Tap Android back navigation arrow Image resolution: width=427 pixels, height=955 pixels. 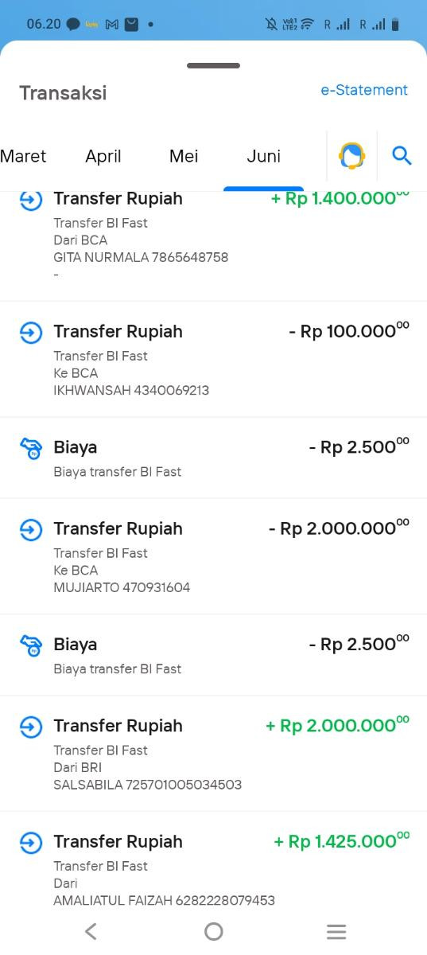91,931
